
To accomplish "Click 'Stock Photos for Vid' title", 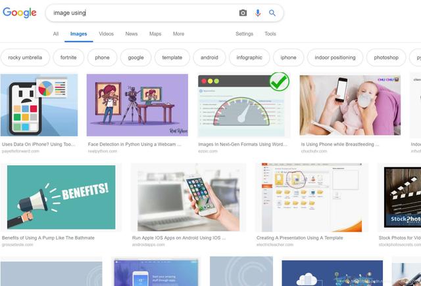I will 400,237.
